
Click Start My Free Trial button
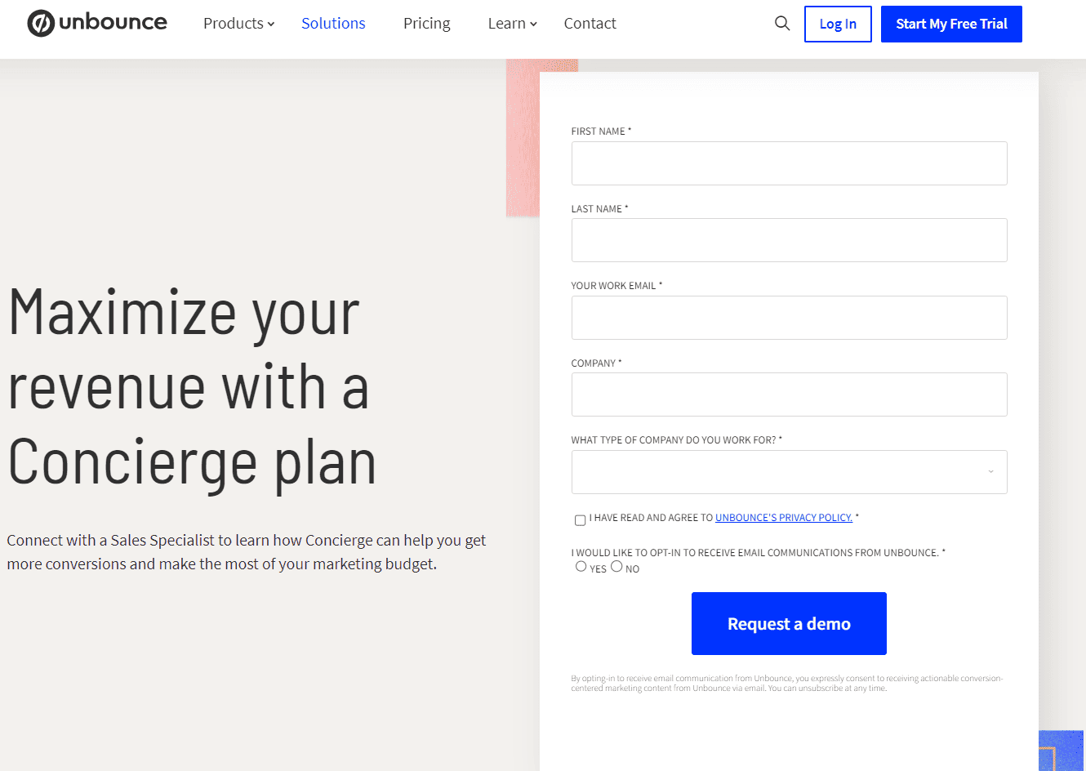(951, 24)
